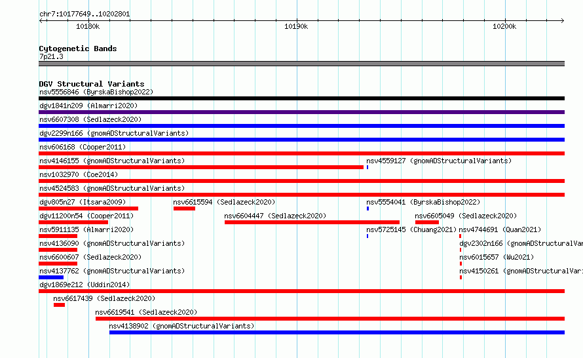
Task: Click the Cytogenetic Bands track title
Action: [x=78, y=49]
